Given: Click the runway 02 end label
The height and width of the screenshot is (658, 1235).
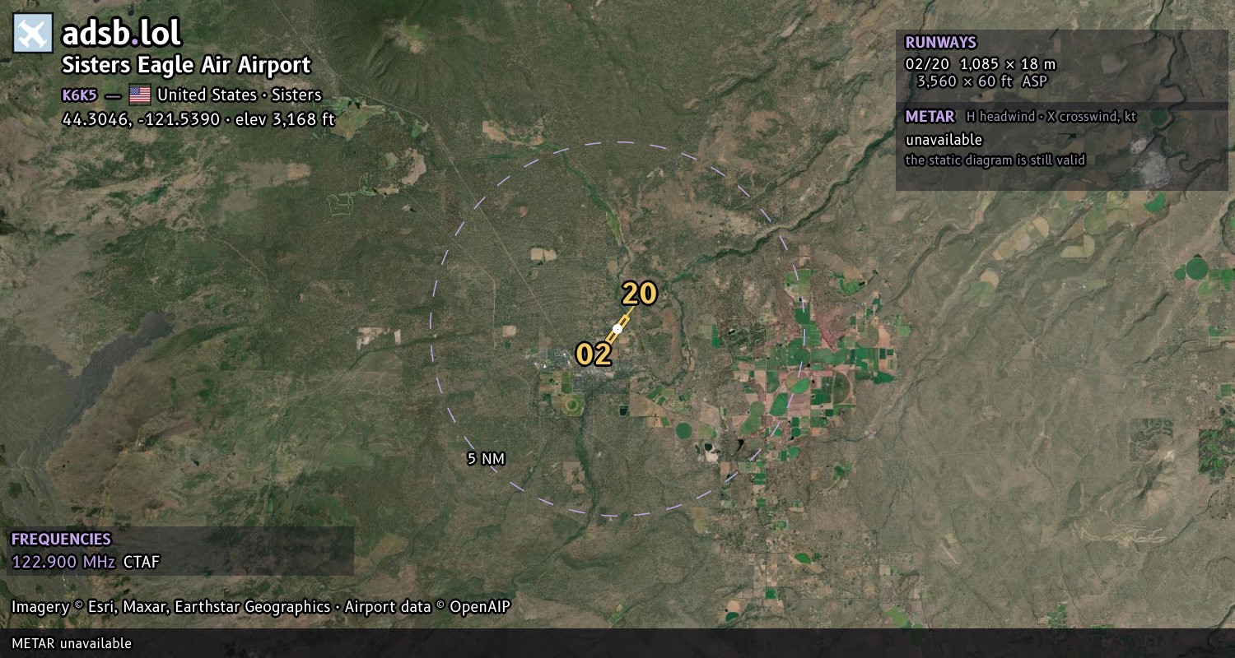Looking at the screenshot, I should coord(594,354).
